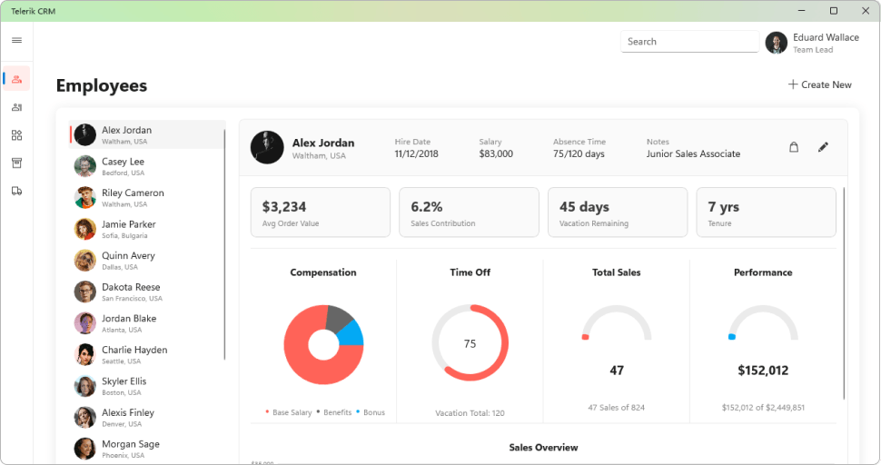Click the details panel vertical scrollbar
The height and width of the screenshot is (465, 881).
tap(844, 293)
